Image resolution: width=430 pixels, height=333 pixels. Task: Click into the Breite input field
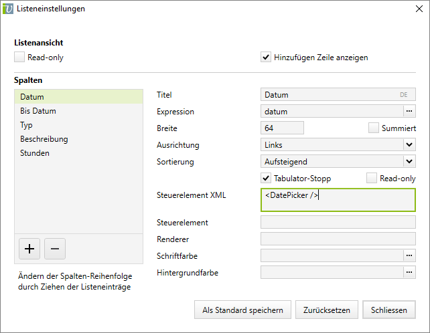tap(281, 128)
